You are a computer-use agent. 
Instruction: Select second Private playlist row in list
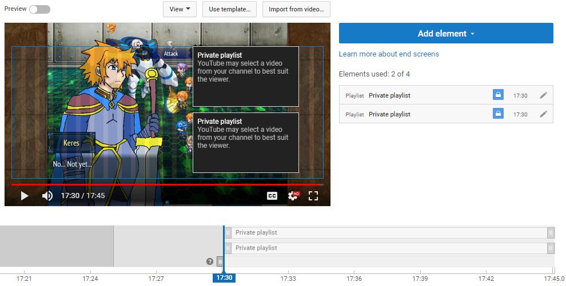click(446, 114)
